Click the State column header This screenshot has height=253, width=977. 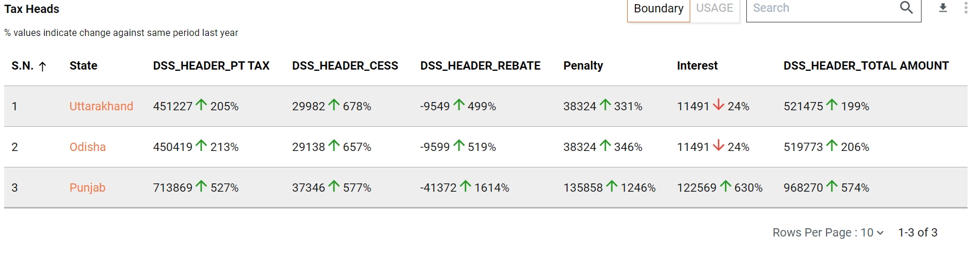coord(83,65)
